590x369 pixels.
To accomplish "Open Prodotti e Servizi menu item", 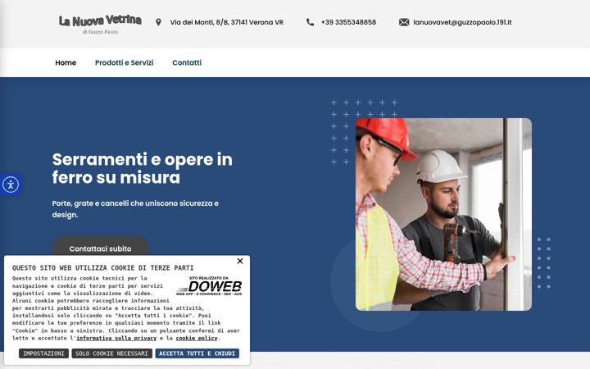I will click(125, 62).
